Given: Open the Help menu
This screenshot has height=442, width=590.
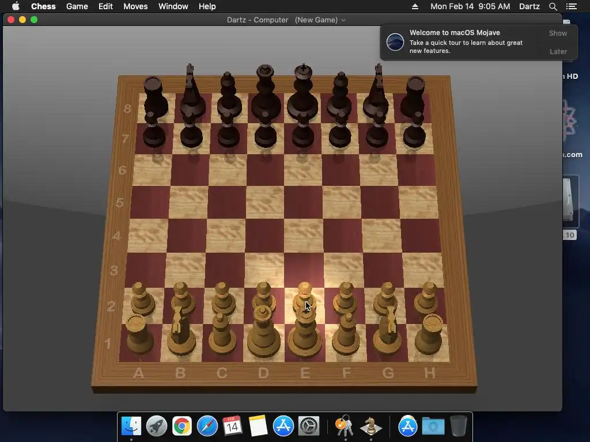Looking at the screenshot, I should [207, 6].
